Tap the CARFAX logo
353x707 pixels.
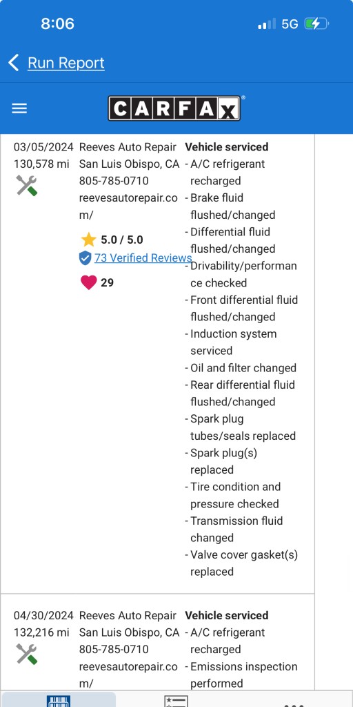click(174, 108)
